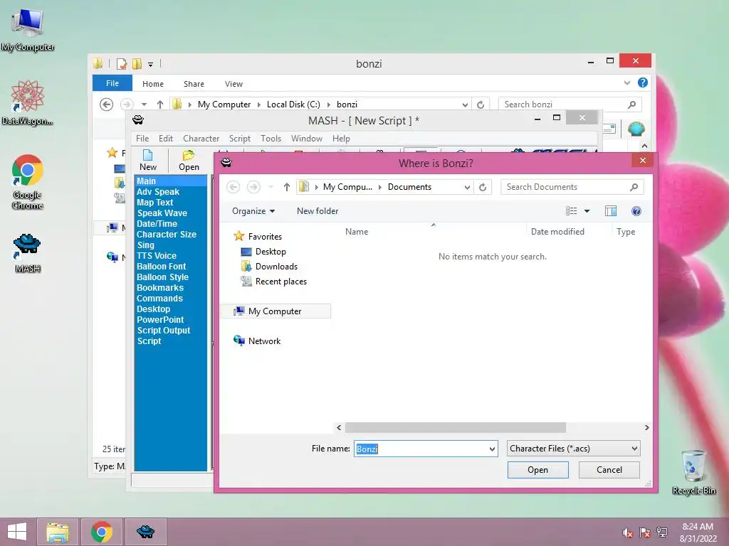Select the My Computer desktop icon

point(28,30)
